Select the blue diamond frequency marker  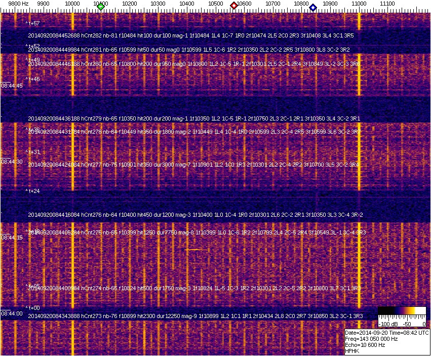pyautogui.click(x=313, y=7)
